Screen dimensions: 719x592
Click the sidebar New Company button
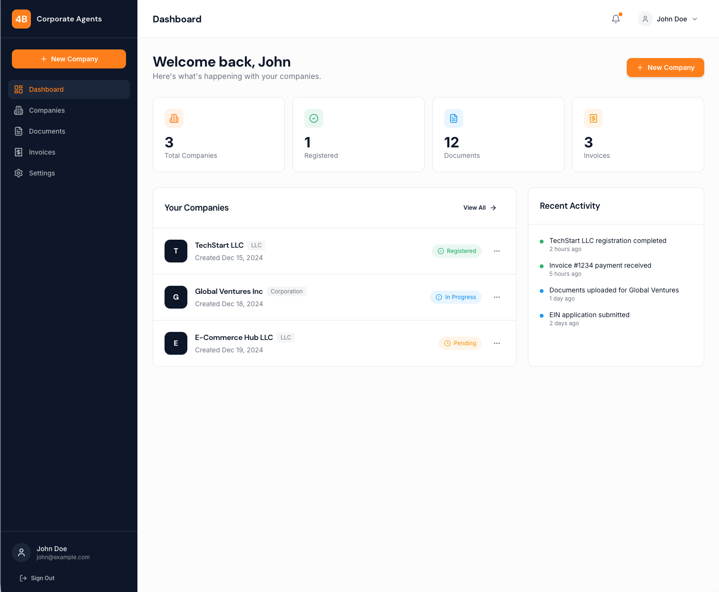[69, 59]
